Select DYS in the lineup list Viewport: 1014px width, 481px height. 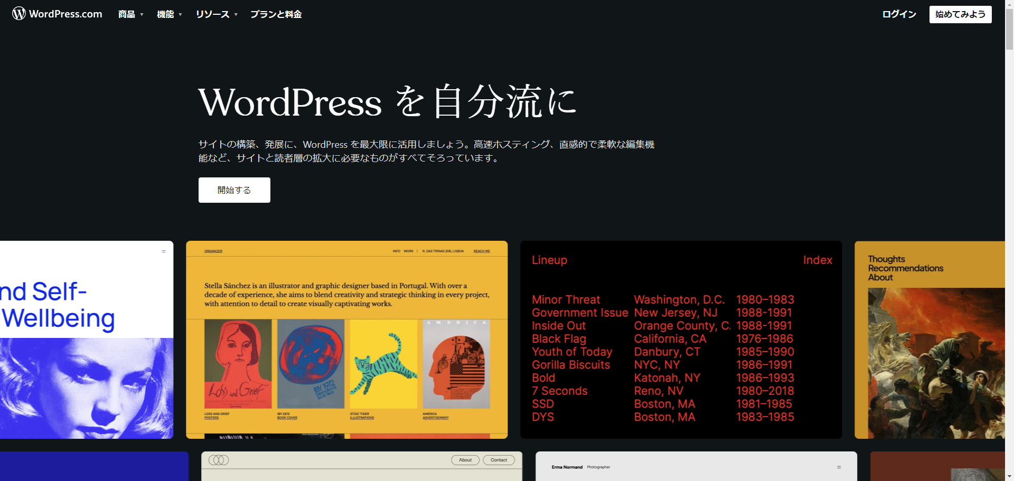[543, 417]
